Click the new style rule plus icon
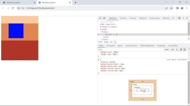 (x=177, y=50)
